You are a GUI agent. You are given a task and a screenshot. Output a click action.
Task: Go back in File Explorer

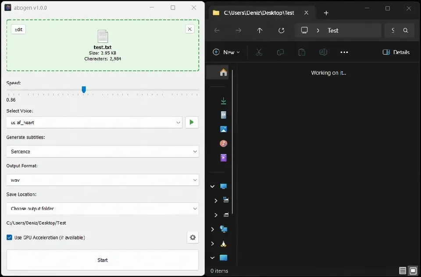click(217, 31)
